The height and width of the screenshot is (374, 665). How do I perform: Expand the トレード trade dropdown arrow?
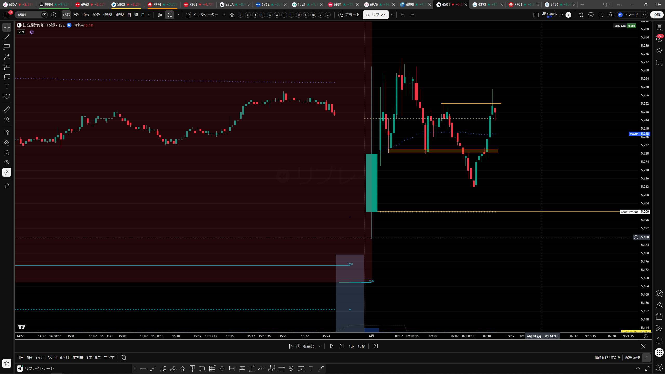644,15
